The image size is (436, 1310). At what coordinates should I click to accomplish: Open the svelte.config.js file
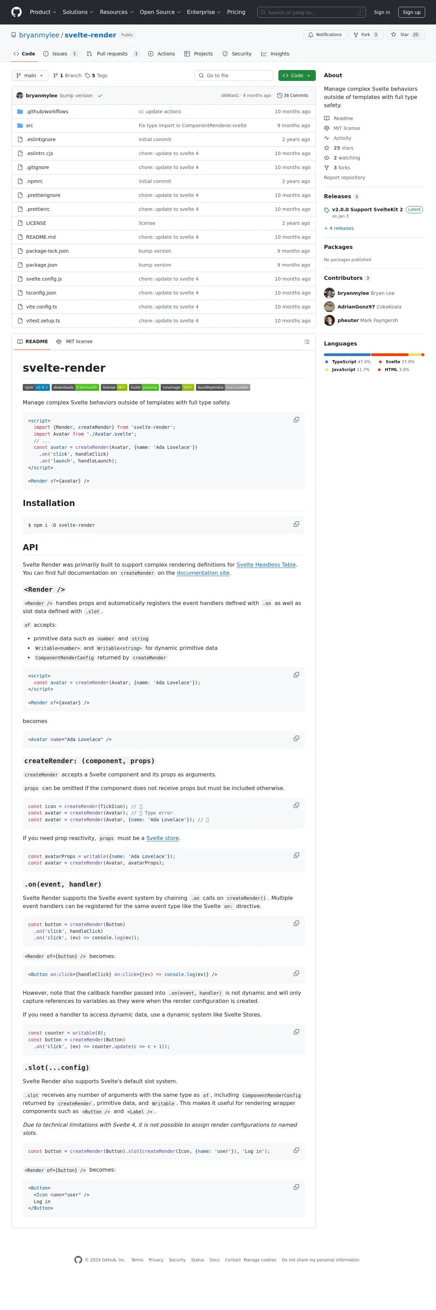tap(44, 279)
